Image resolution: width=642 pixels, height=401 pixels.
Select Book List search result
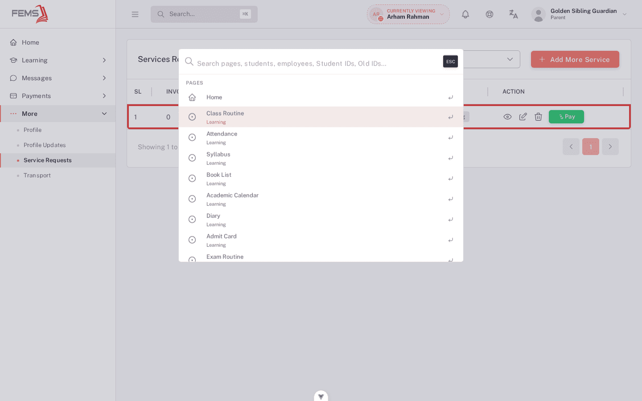321,178
